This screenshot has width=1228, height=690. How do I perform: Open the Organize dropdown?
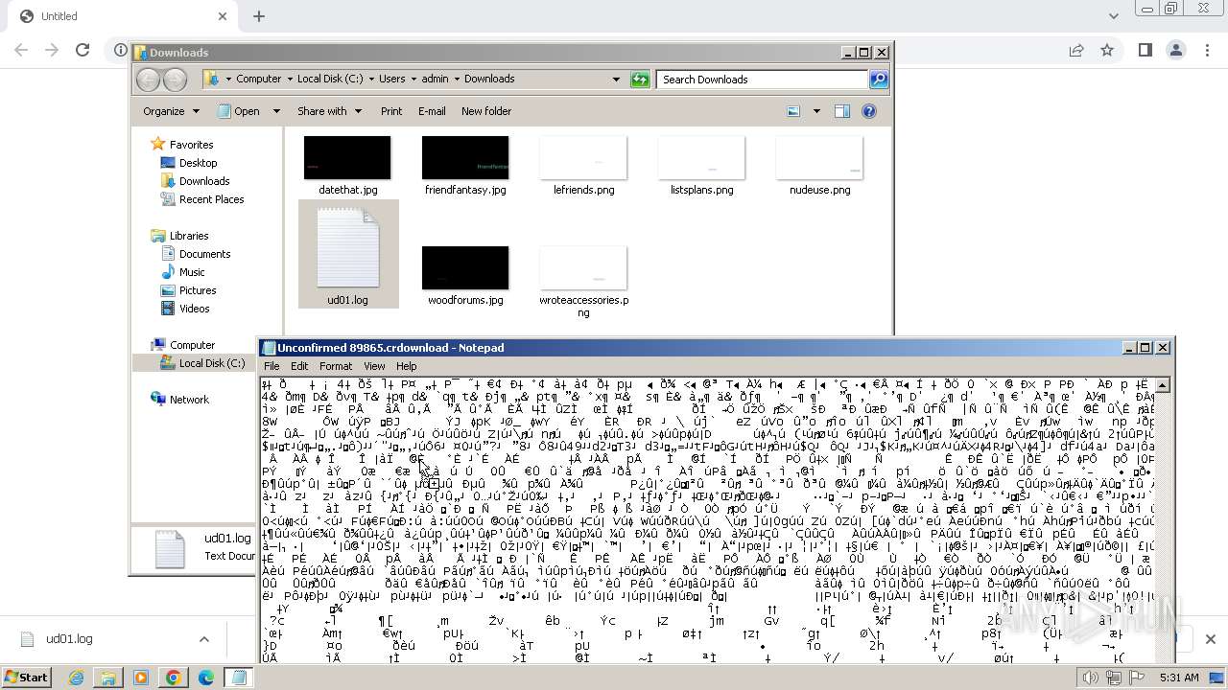click(171, 111)
